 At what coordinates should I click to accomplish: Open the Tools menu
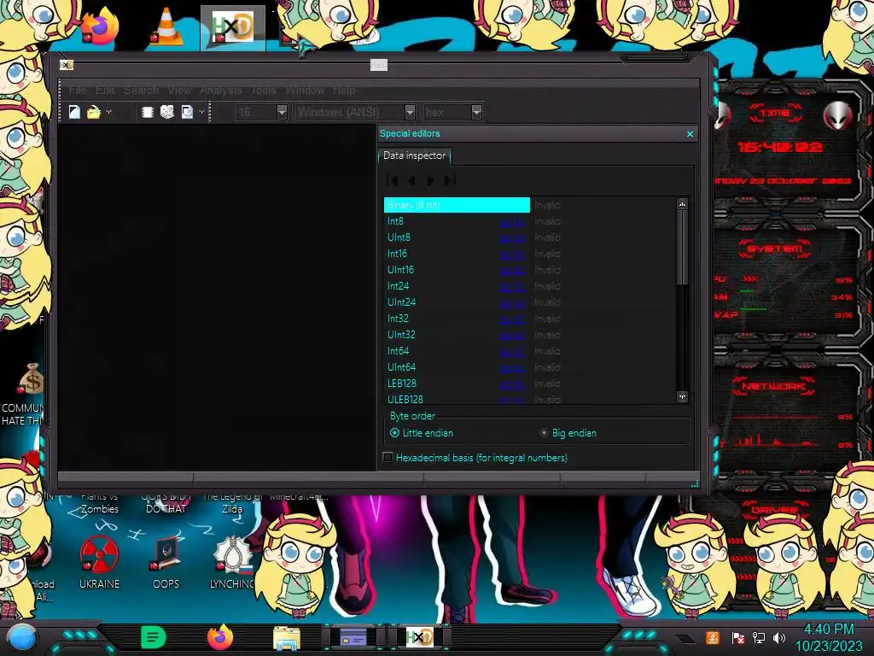point(264,91)
